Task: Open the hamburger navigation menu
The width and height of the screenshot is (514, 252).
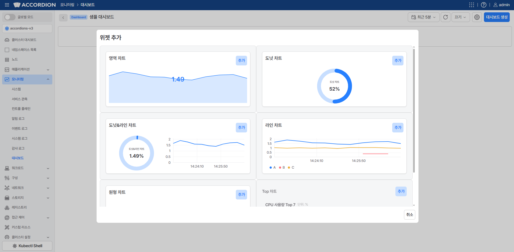Action: click(7, 5)
